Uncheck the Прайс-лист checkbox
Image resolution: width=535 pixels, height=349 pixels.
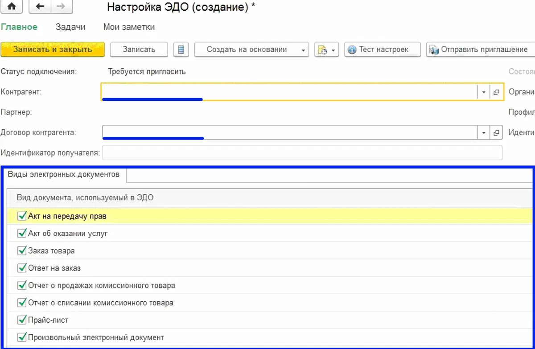[22, 320]
